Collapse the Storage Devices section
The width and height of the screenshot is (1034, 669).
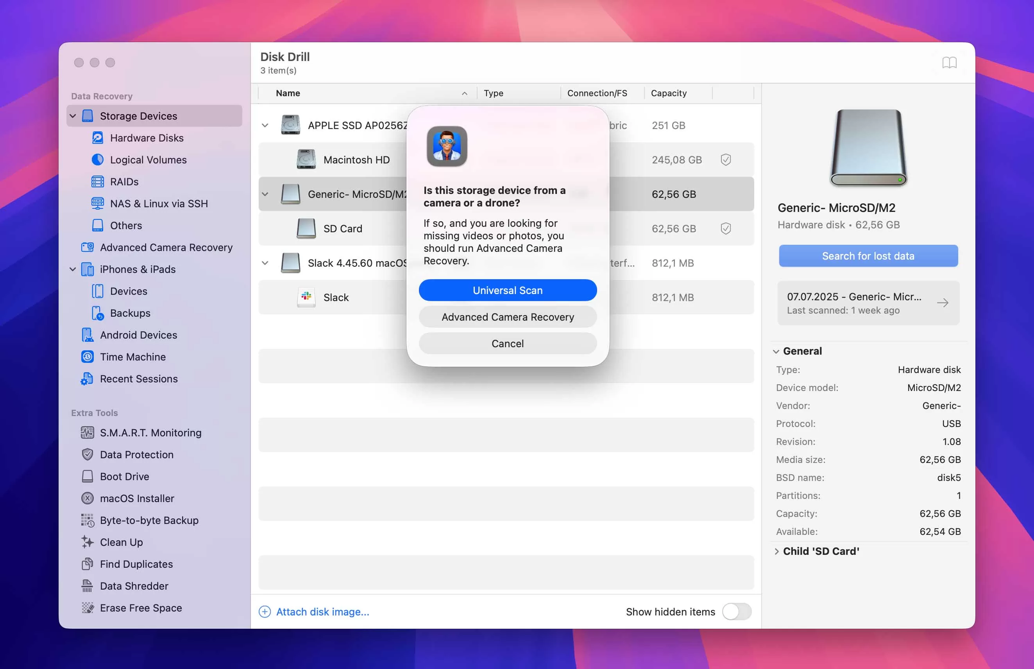73,116
